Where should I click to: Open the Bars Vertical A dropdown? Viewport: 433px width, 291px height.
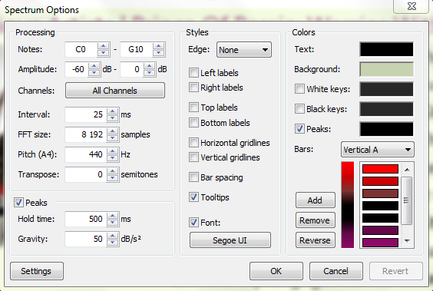coord(378,150)
